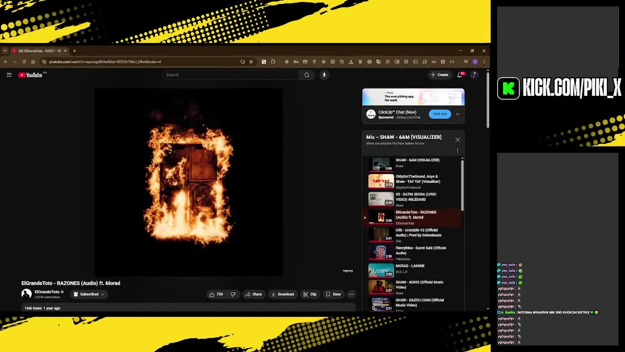625x352 pixels.
Task: Open the Chrome three-dot menu
Action: click(484, 62)
